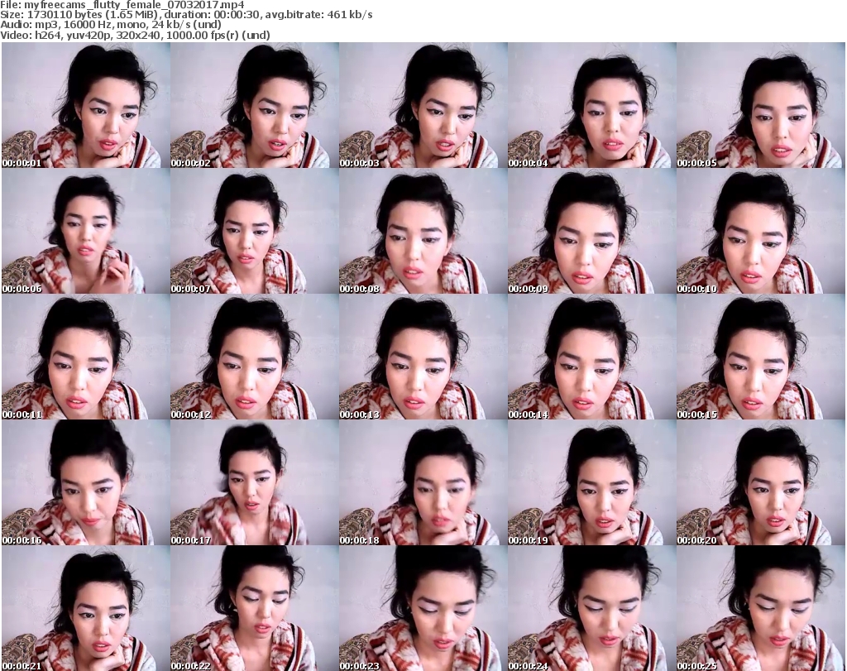Click the file size text 1730110 bytes

click(64, 15)
